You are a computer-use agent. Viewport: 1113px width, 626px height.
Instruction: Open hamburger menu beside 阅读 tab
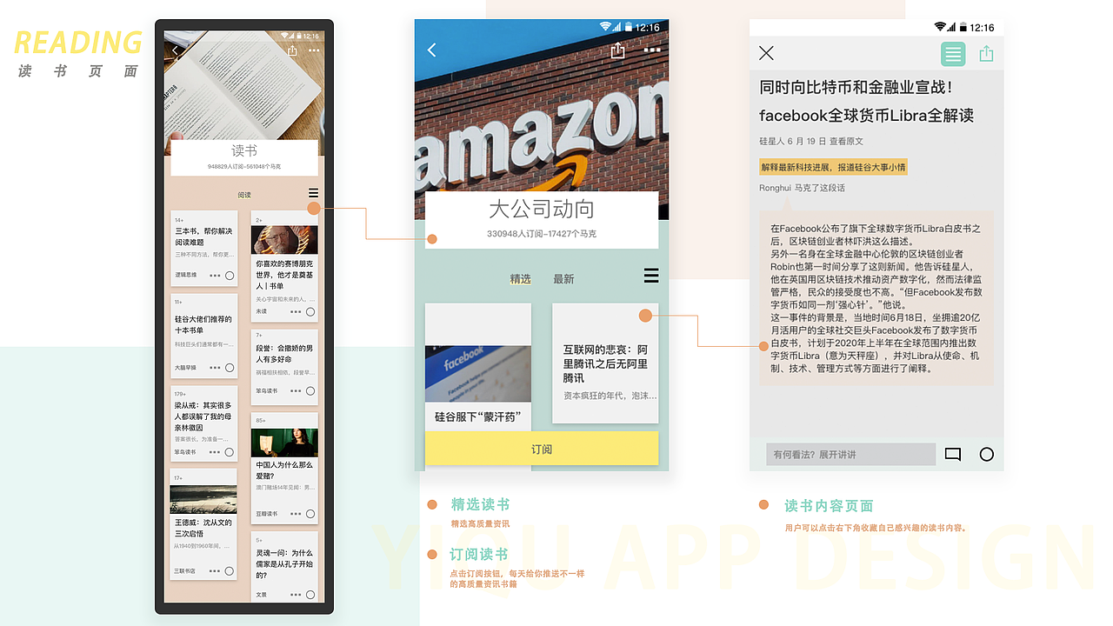pyautogui.click(x=313, y=193)
